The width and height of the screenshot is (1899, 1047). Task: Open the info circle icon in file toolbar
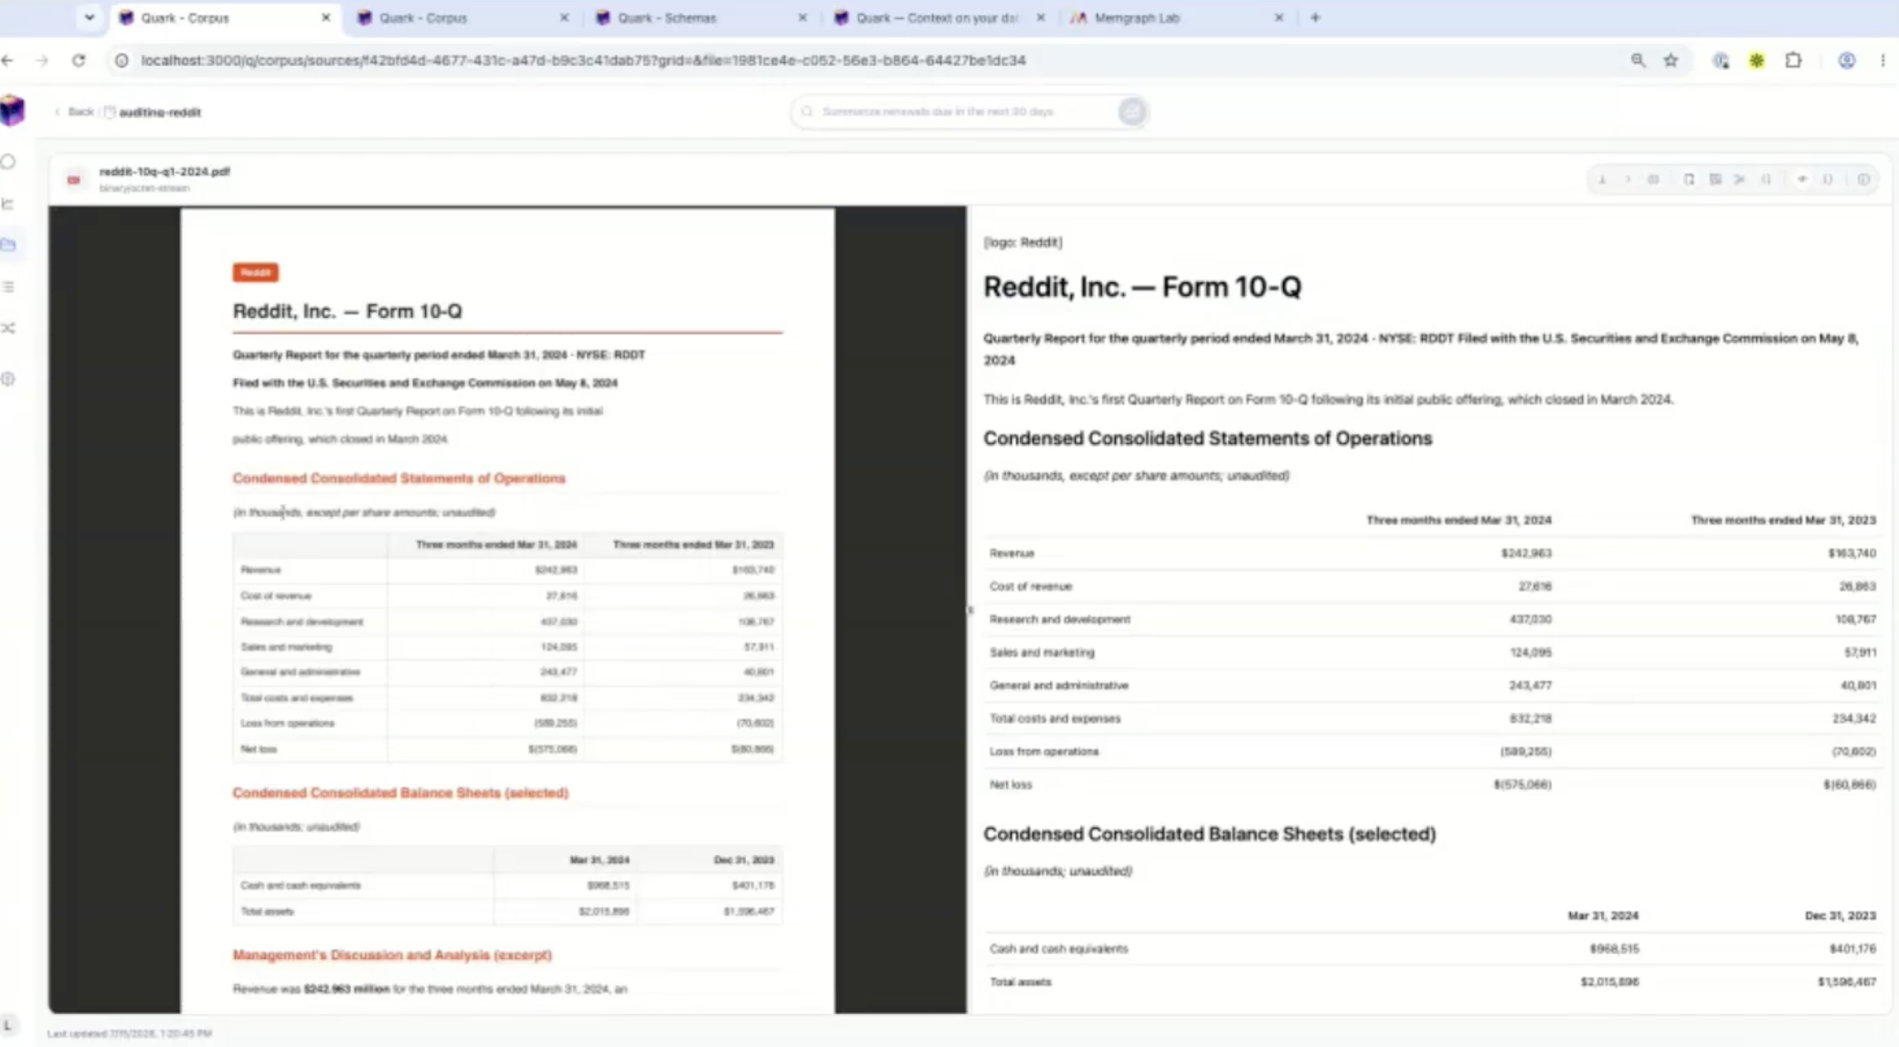pos(1863,180)
